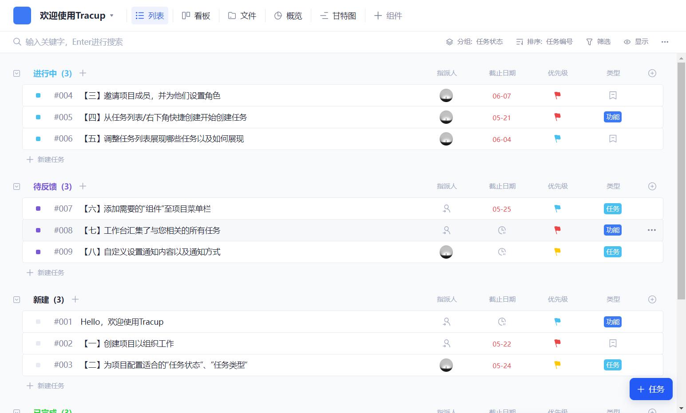Click the blue 任务 create button

650,389
